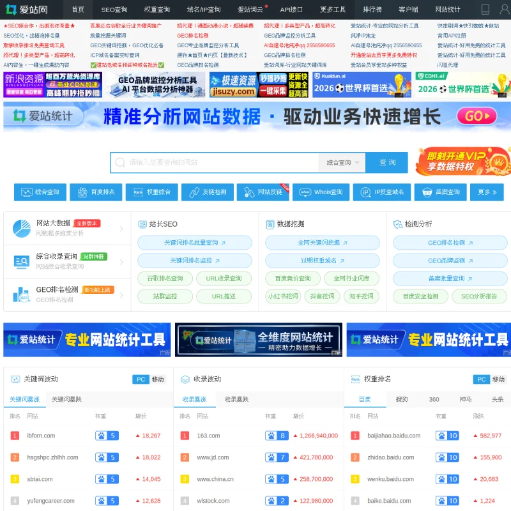Click the 关键词波动 panel icon
The image size is (511, 511).
15,379
